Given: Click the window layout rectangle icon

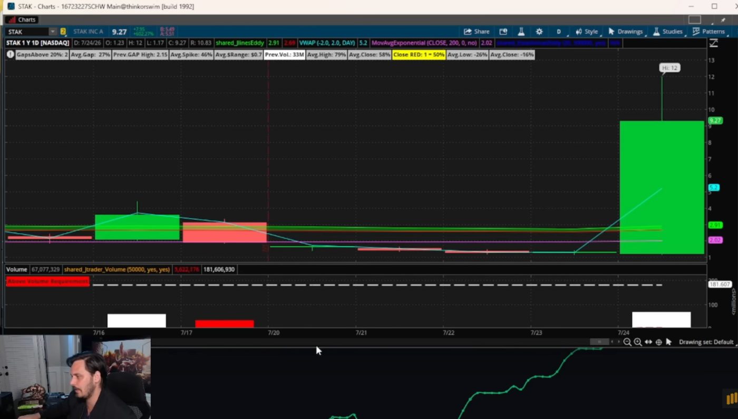Looking at the screenshot, I should click(695, 19).
